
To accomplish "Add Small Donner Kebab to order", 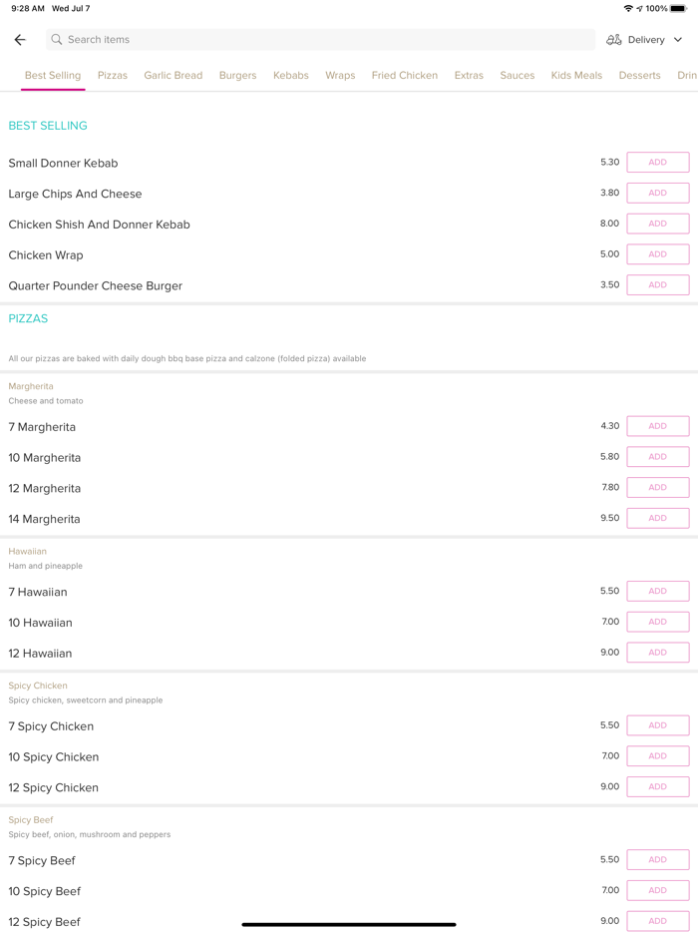I will pyautogui.click(x=657, y=163).
